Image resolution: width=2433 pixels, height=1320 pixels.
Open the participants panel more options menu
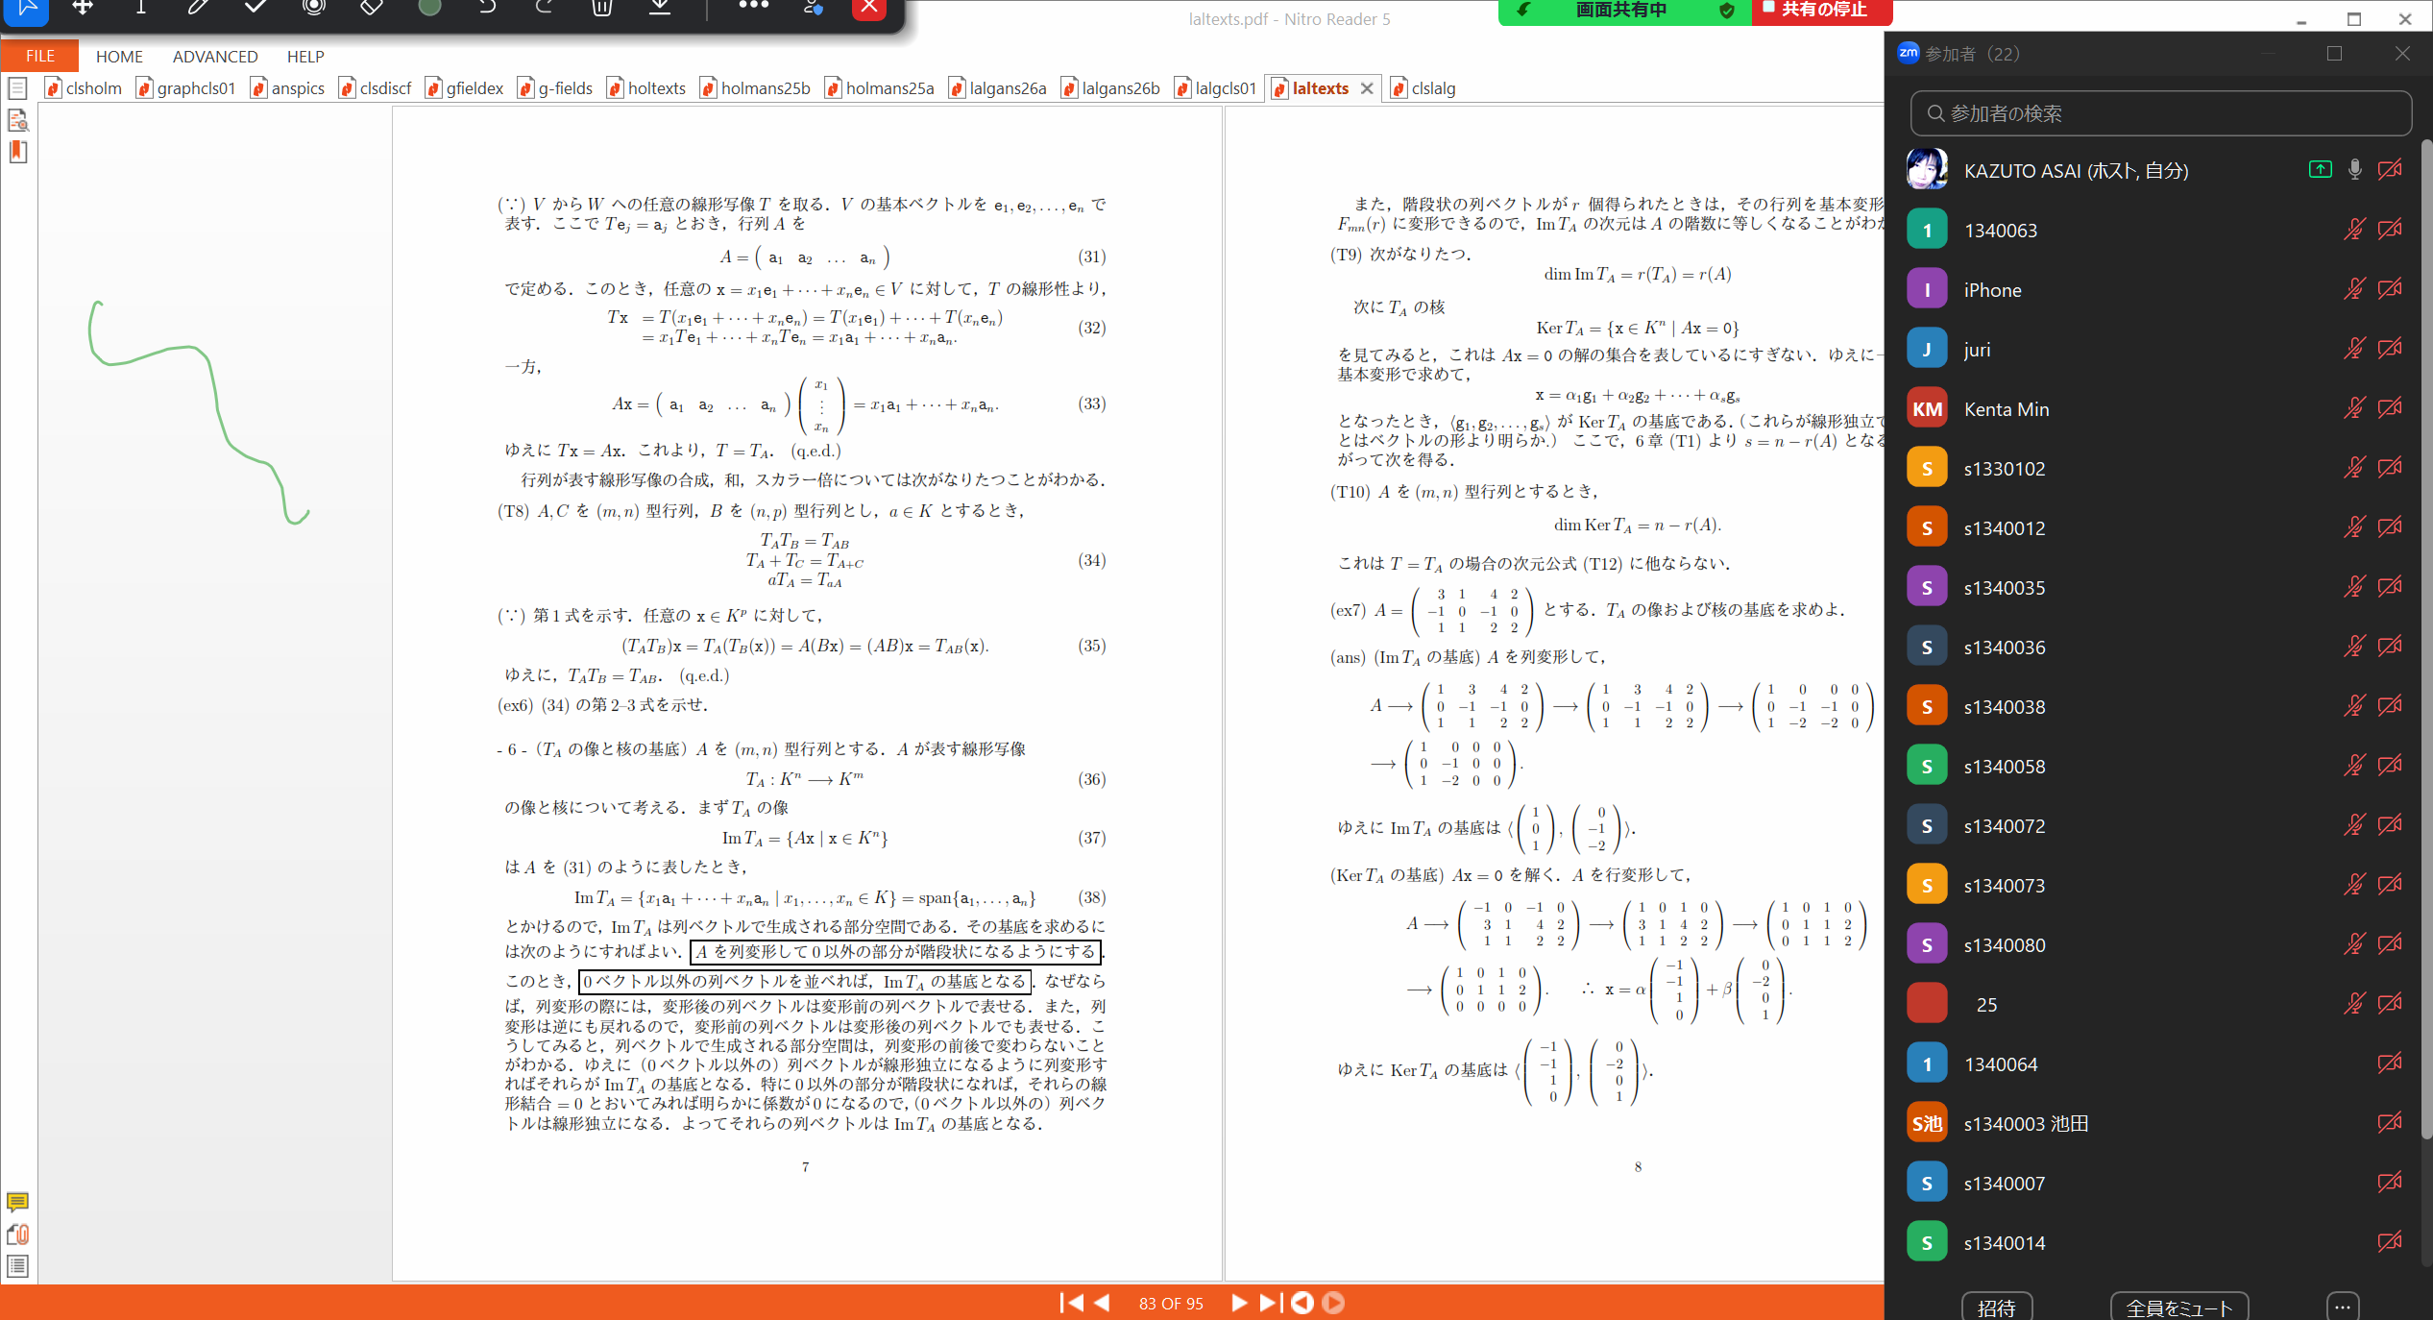tap(2343, 1307)
